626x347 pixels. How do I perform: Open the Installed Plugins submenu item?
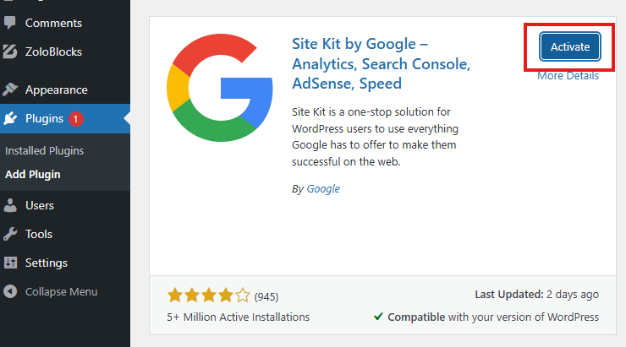[44, 151]
